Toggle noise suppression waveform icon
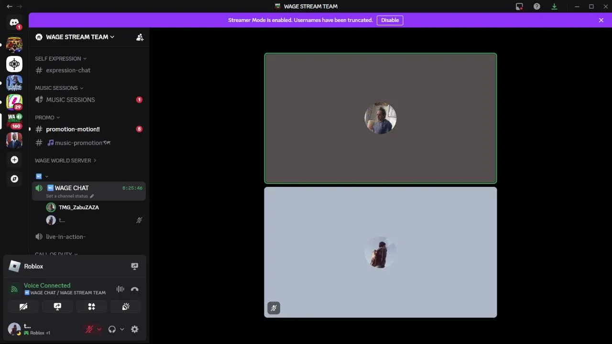Viewport: 612px width, 344px height. (x=120, y=289)
